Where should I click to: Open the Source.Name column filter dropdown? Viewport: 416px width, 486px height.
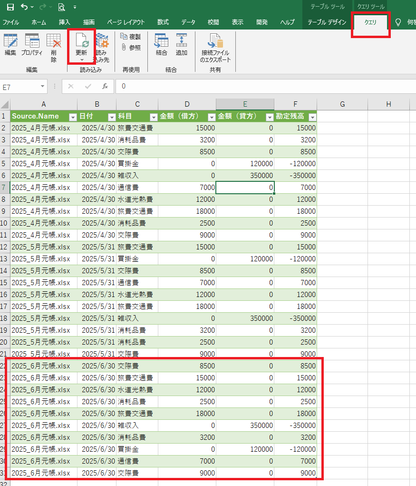pos(73,117)
